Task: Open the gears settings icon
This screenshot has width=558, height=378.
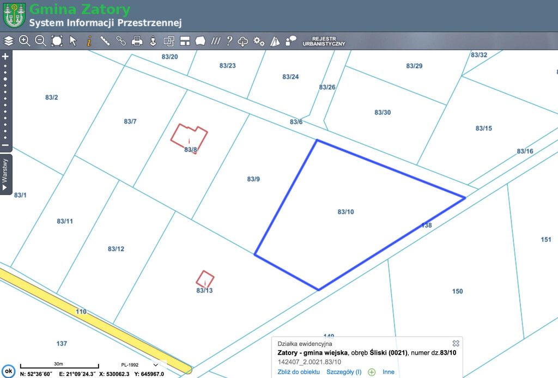Action: click(259, 41)
